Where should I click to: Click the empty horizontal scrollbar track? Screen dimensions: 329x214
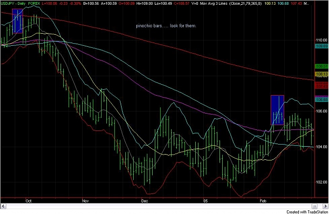158,206
